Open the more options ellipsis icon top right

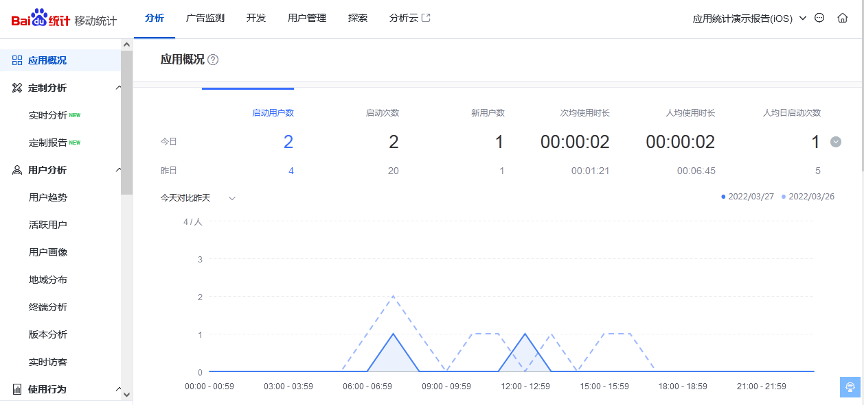click(819, 18)
